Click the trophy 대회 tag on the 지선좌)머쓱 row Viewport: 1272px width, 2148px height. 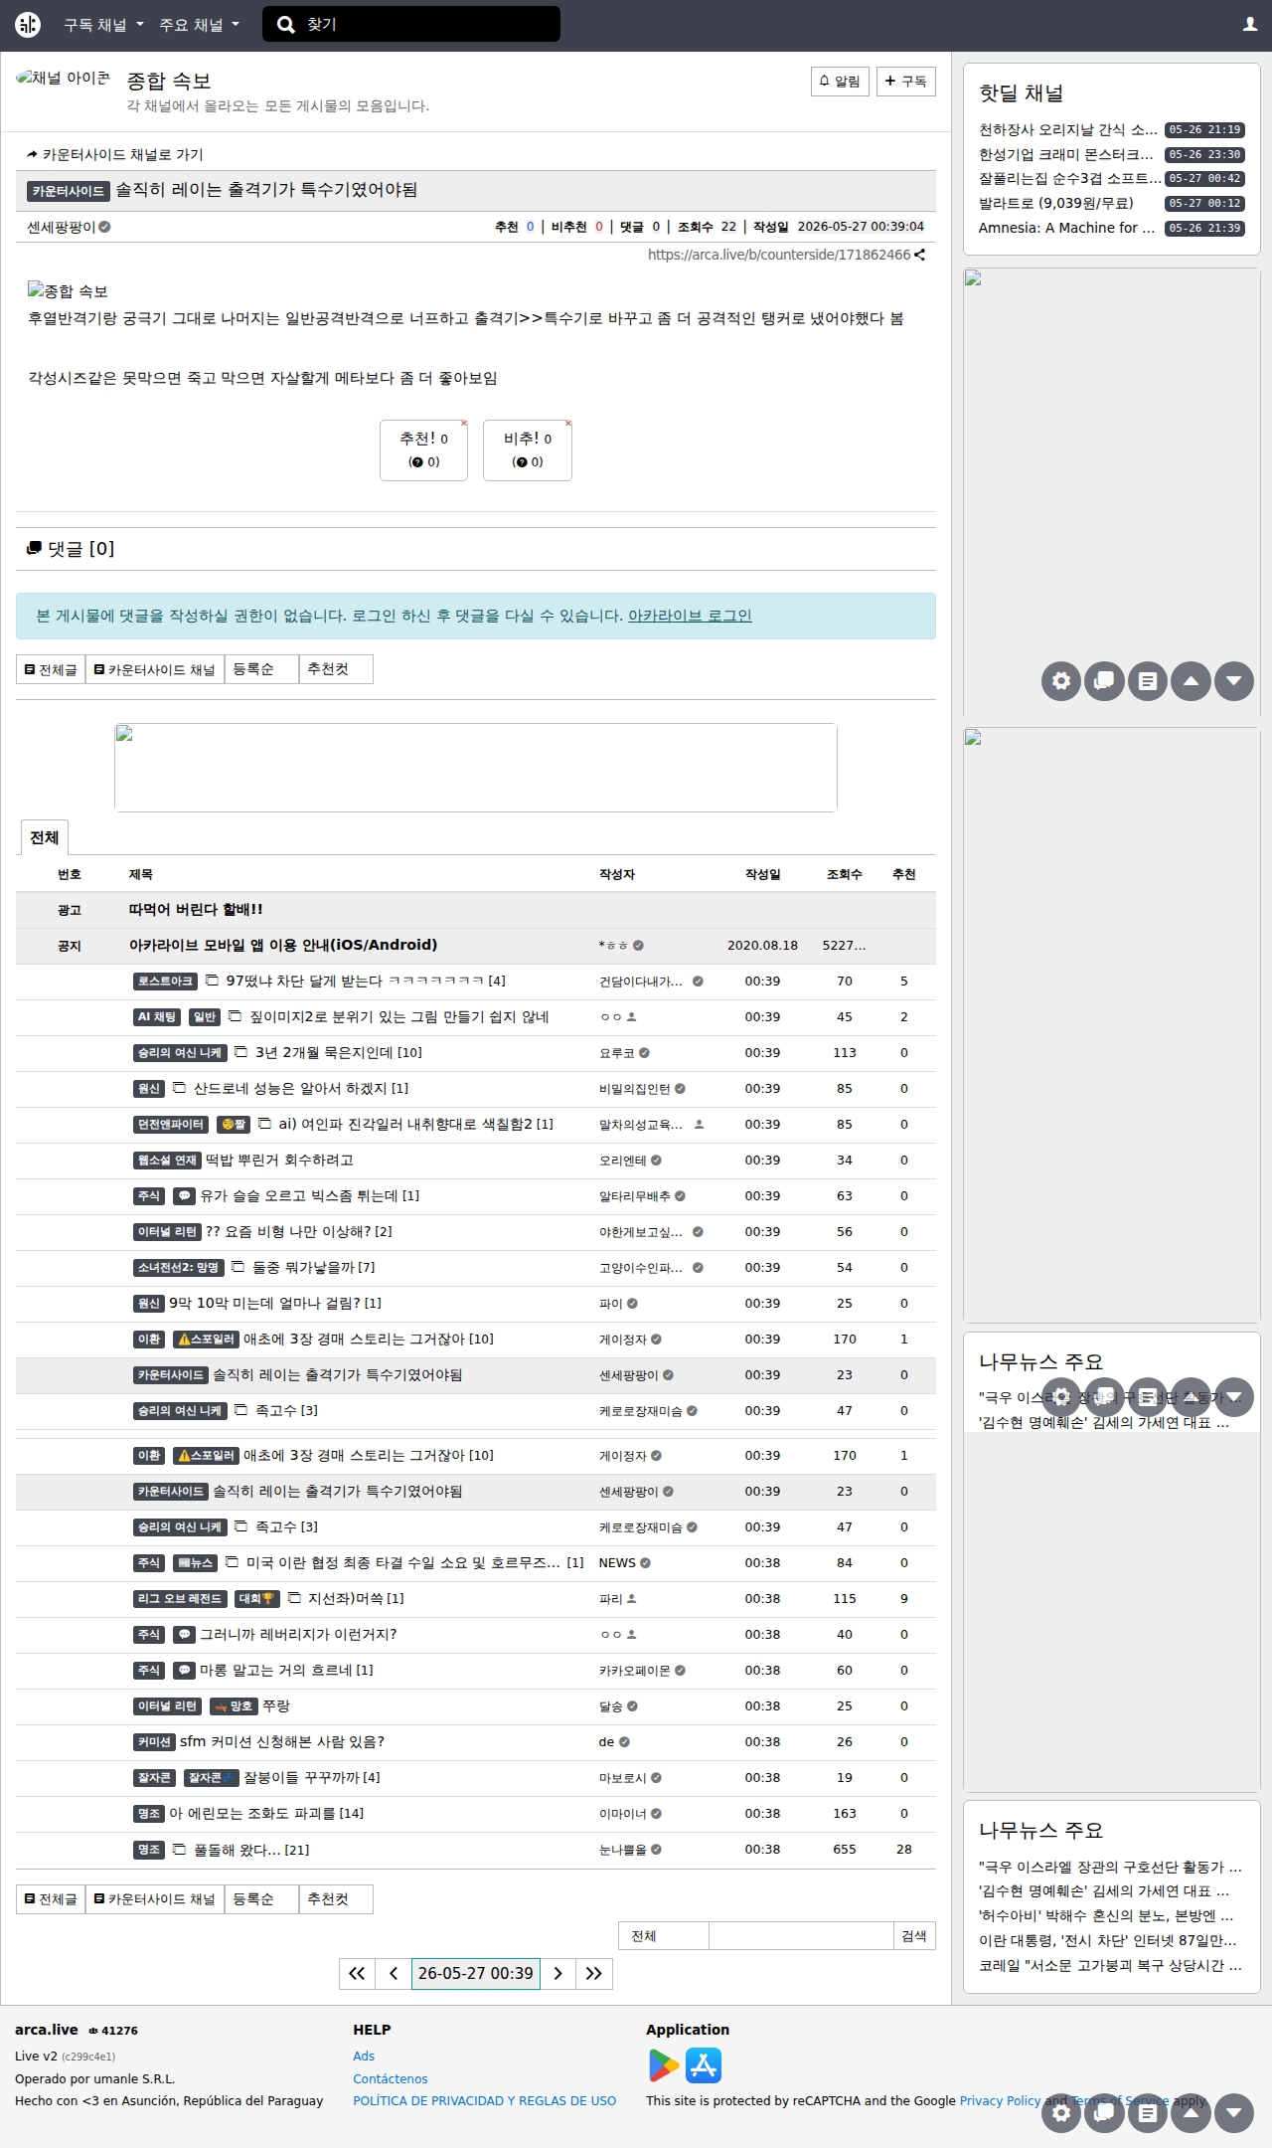coord(257,1598)
